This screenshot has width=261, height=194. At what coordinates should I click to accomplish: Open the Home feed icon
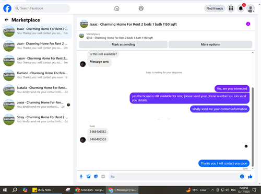coord(117,8)
